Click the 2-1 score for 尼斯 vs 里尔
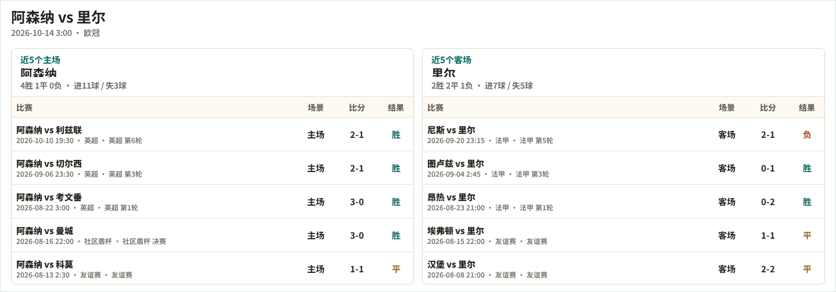This screenshot has height=292, width=836. 768,135
